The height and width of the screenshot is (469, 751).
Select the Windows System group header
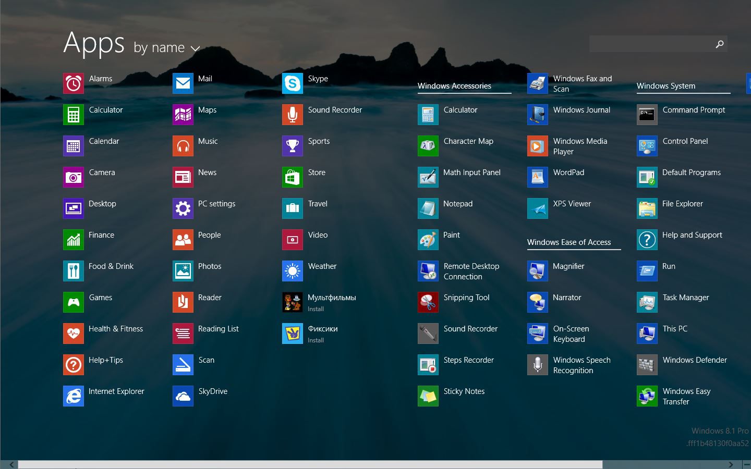[665, 86]
